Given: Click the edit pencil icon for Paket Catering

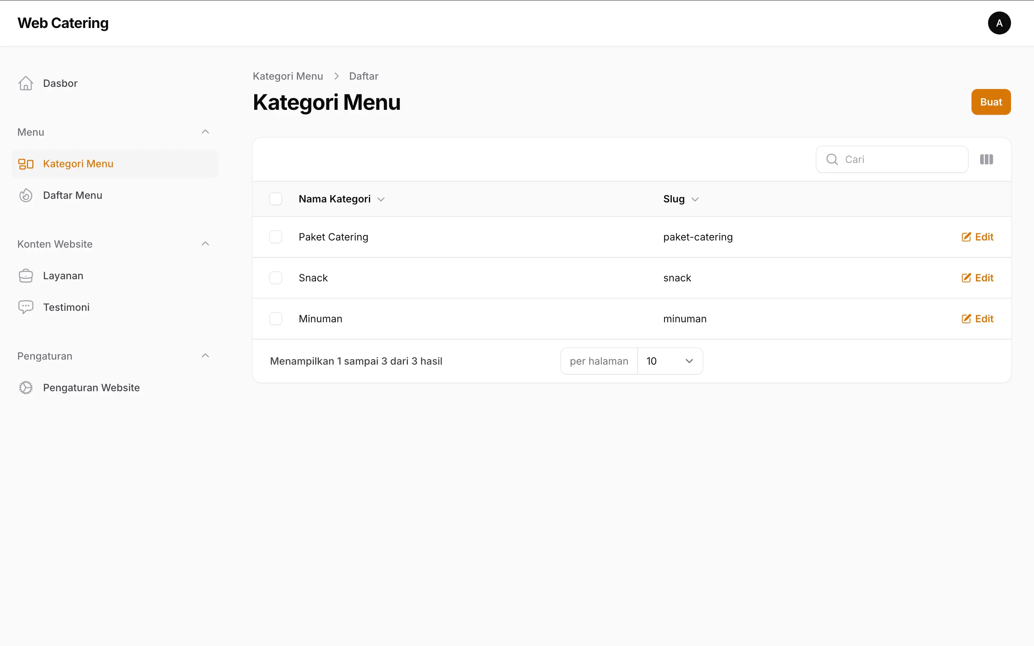Looking at the screenshot, I should pyautogui.click(x=966, y=237).
